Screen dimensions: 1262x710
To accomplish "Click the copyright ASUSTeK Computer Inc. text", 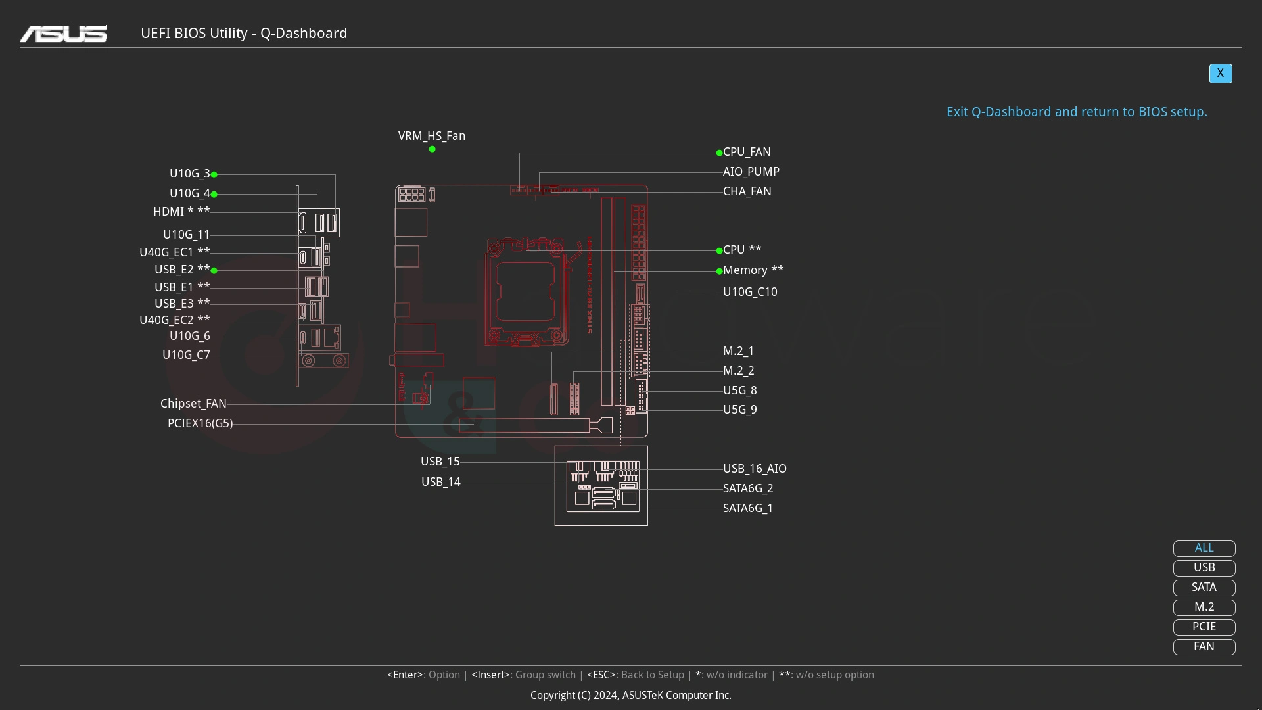I will pos(631,696).
